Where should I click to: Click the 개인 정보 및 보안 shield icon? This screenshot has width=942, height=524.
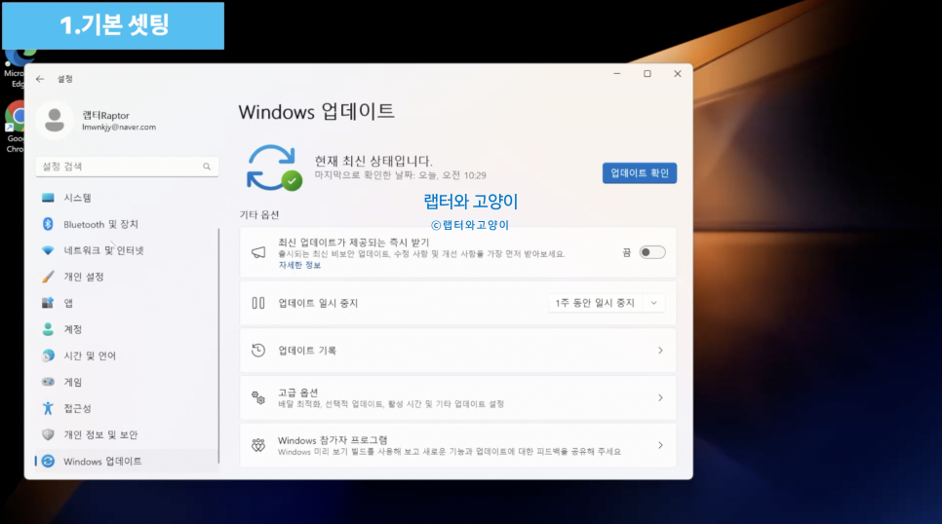48,434
